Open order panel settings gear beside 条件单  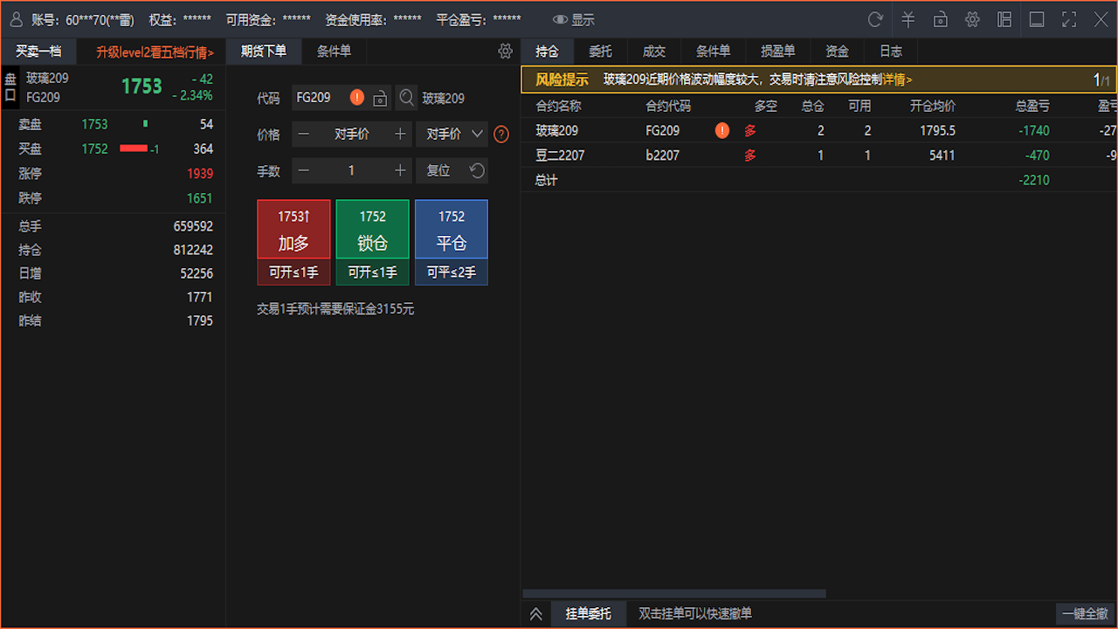(505, 52)
